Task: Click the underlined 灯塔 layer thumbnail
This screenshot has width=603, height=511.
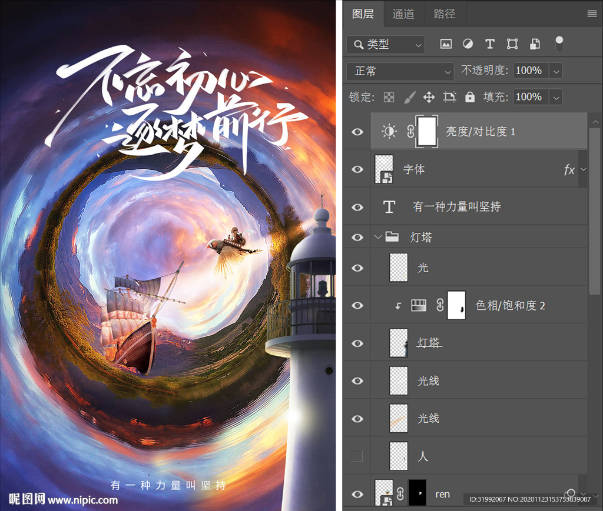Action: (399, 343)
